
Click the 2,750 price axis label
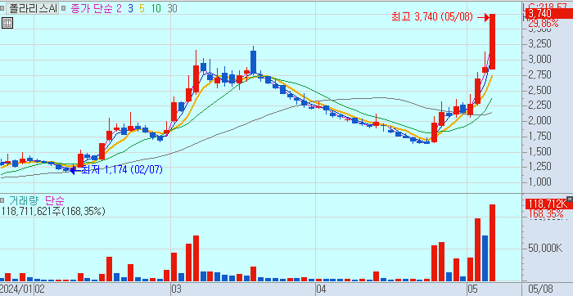[x=540, y=75]
